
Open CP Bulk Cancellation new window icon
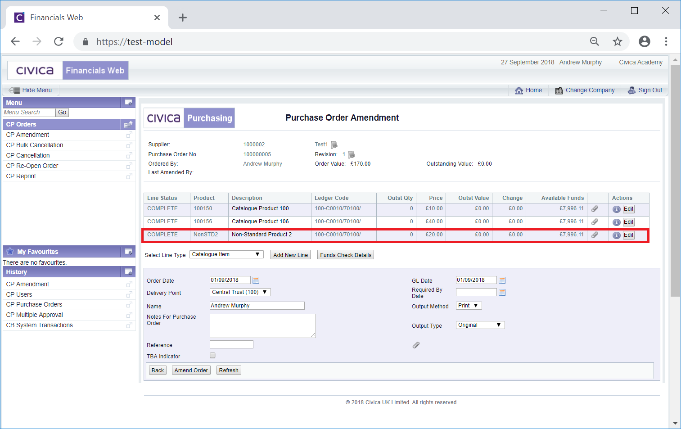coord(129,145)
